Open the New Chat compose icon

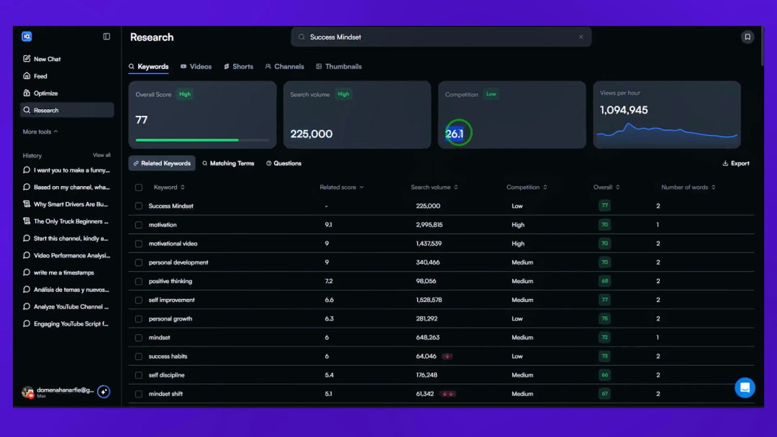point(27,59)
